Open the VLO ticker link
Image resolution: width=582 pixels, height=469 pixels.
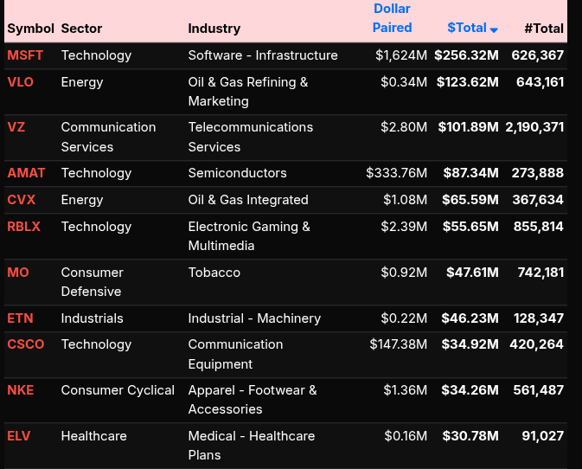(x=20, y=82)
